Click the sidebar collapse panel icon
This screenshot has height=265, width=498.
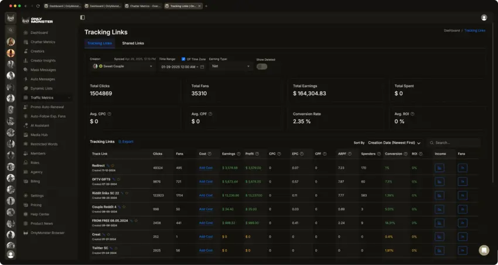[x=83, y=18]
